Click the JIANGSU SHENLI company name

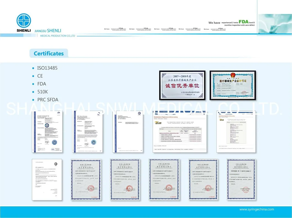tap(48, 31)
